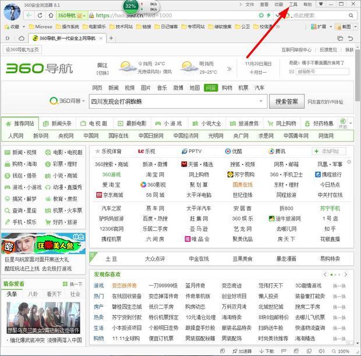The width and height of the screenshot is (361, 356).
Task: Click the green lightning speed-mode icon
Action: (268, 15)
